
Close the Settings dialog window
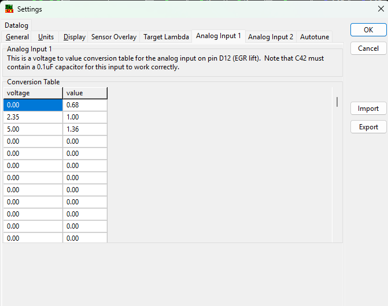click(380, 9)
